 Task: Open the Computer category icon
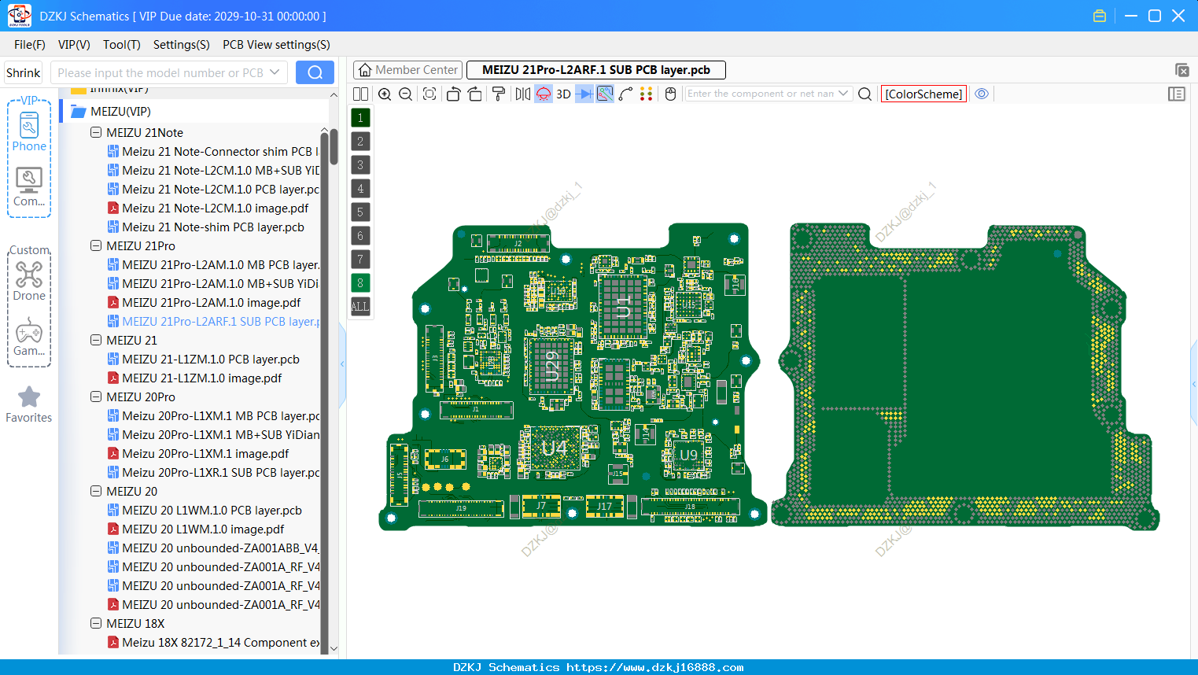(x=29, y=186)
